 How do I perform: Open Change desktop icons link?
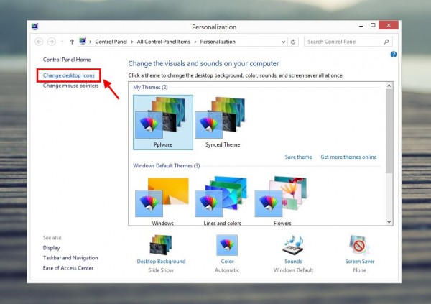click(69, 75)
